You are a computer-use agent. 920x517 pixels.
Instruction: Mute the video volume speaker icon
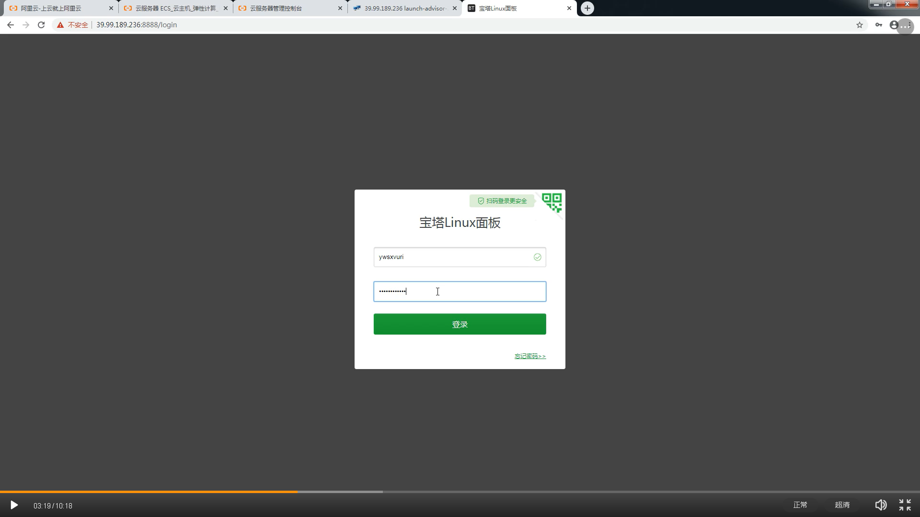click(x=881, y=505)
